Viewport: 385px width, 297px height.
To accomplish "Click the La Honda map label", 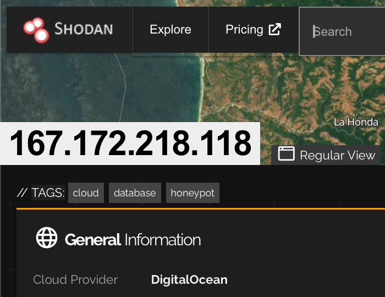I will 356,122.
